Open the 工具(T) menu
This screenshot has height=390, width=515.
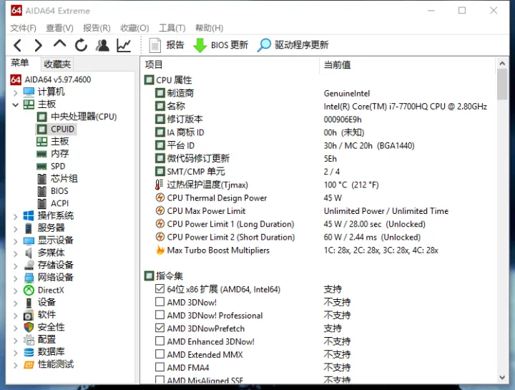(172, 28)
